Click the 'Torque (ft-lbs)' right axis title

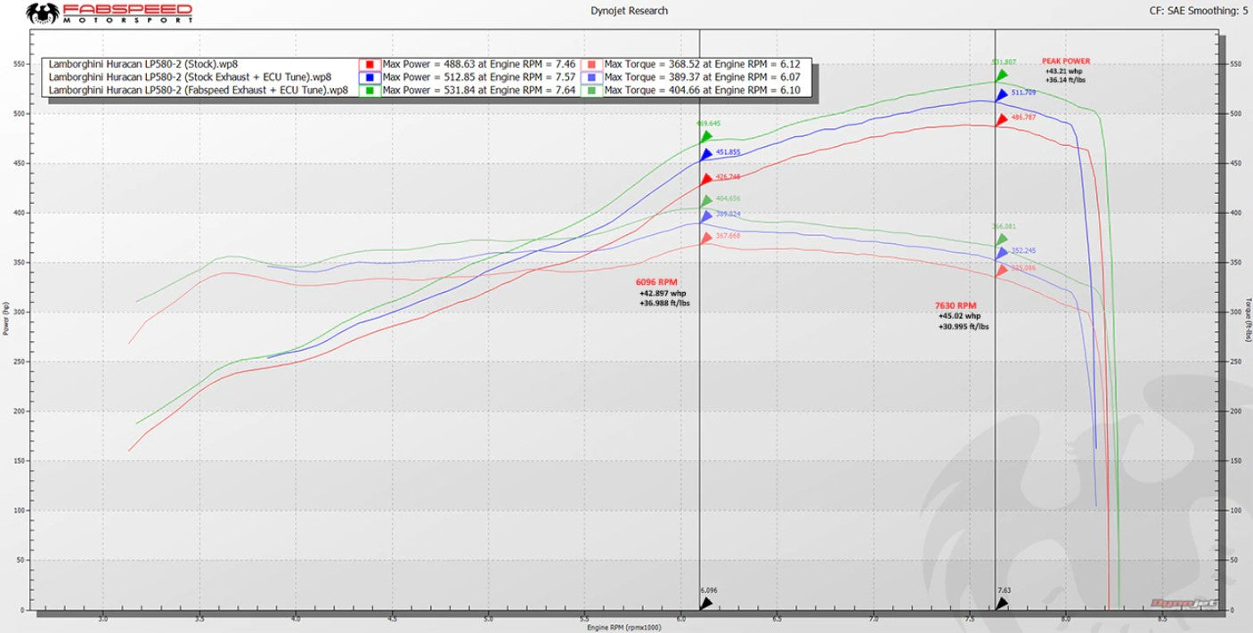click(x=1249, y=319)
